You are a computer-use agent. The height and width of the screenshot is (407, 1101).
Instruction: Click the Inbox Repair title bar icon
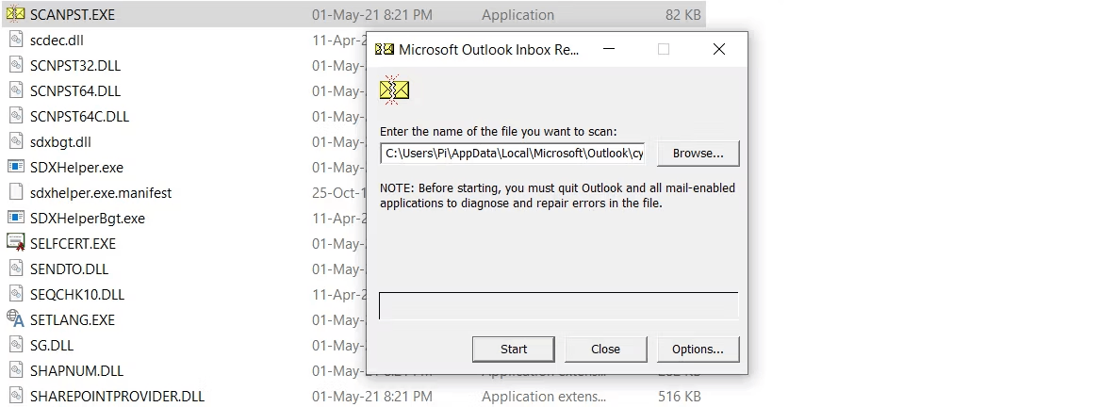pyautogui.click(x=384, y=49)
